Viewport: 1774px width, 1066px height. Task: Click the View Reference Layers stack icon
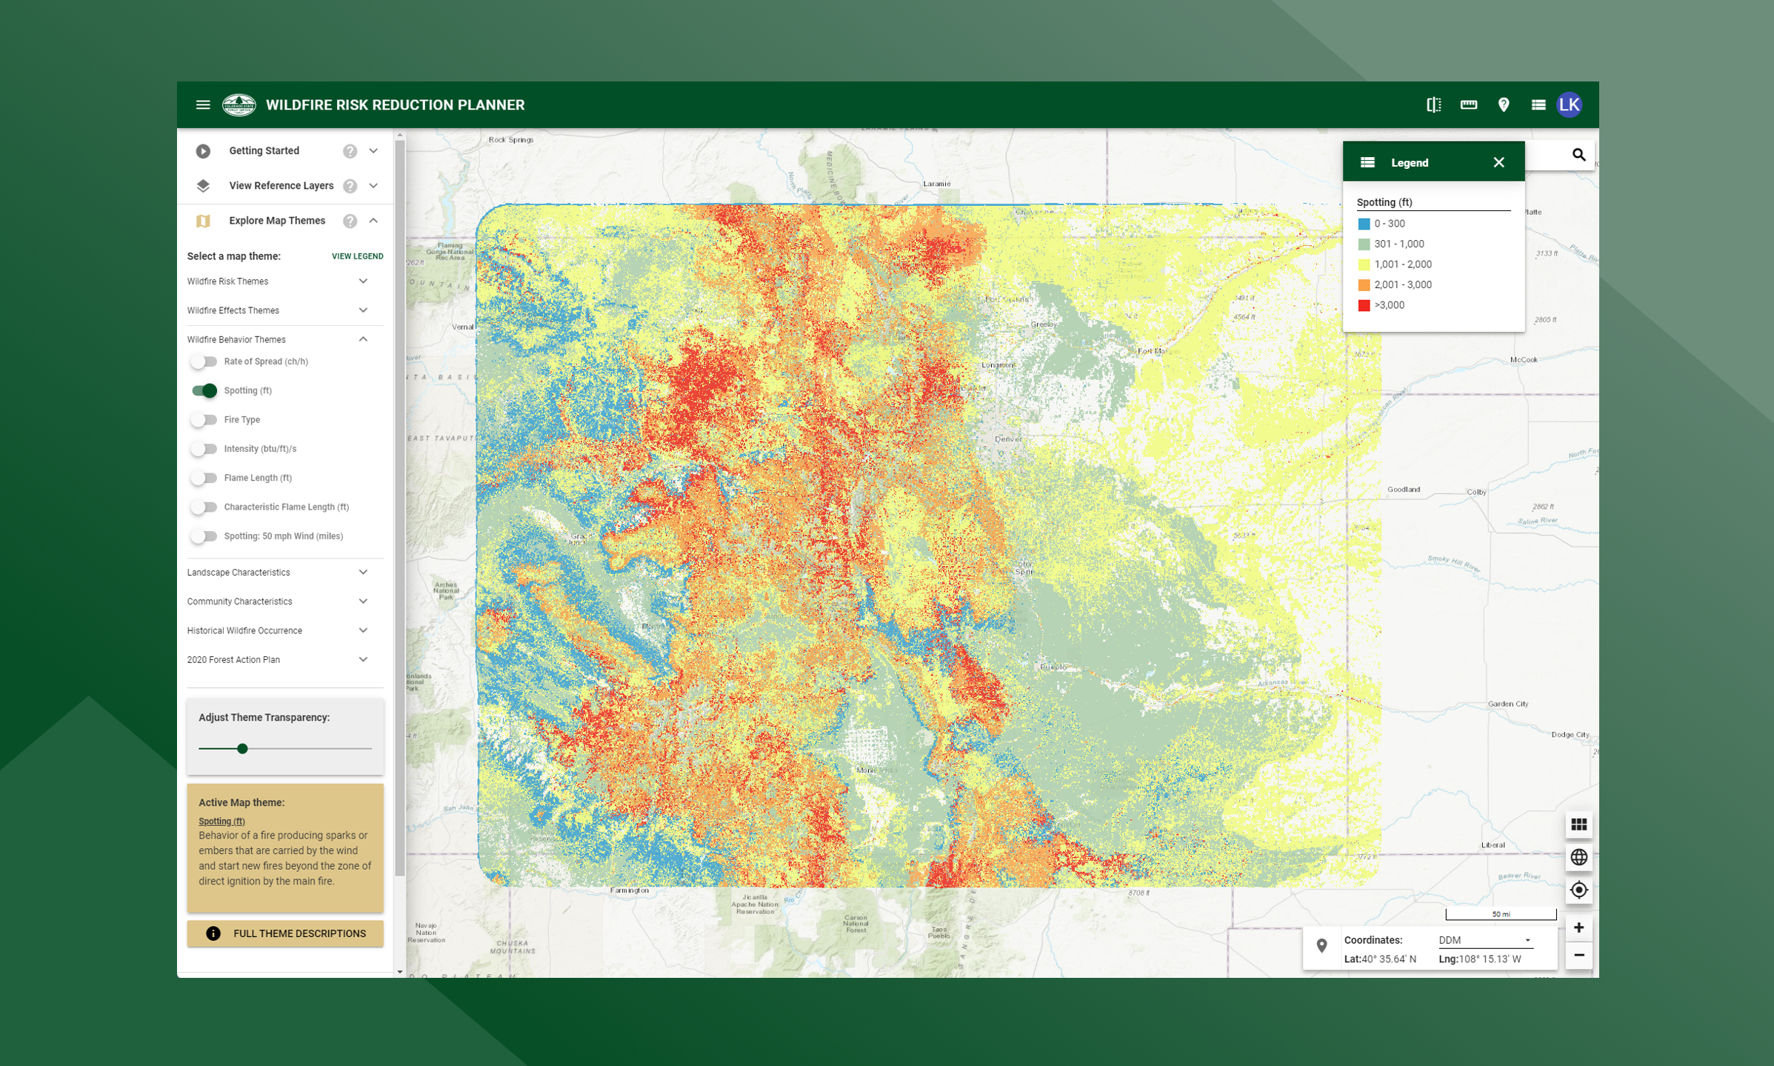203,186
